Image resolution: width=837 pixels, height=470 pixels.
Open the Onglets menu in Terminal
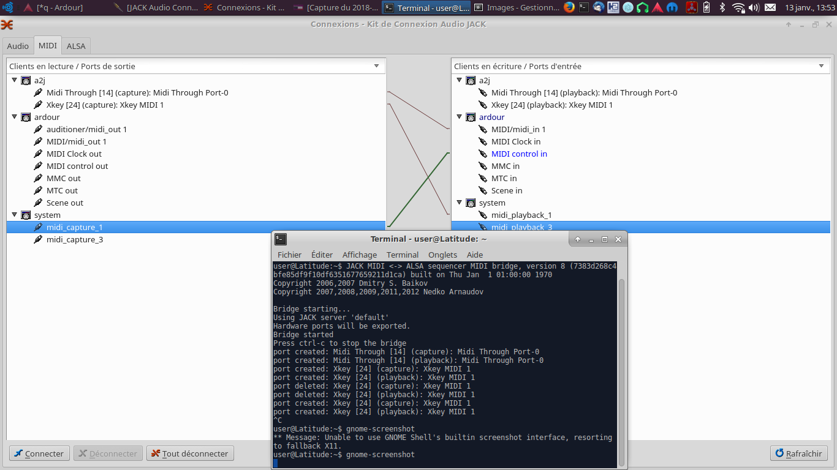443,255
